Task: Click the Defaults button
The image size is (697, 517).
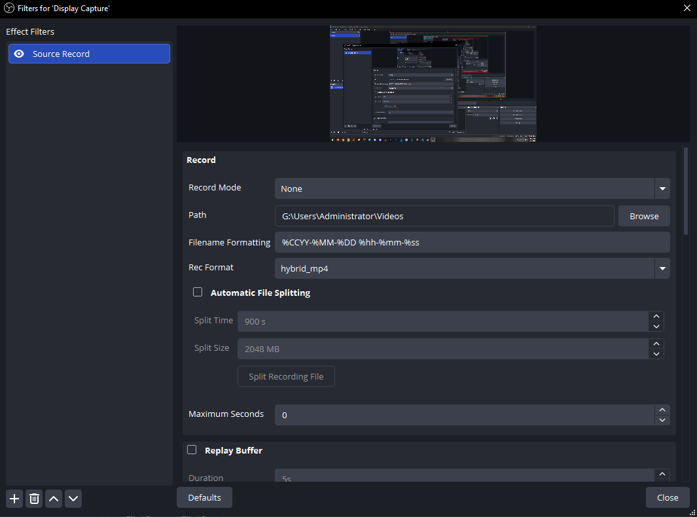Action: (x=204, y=497)
